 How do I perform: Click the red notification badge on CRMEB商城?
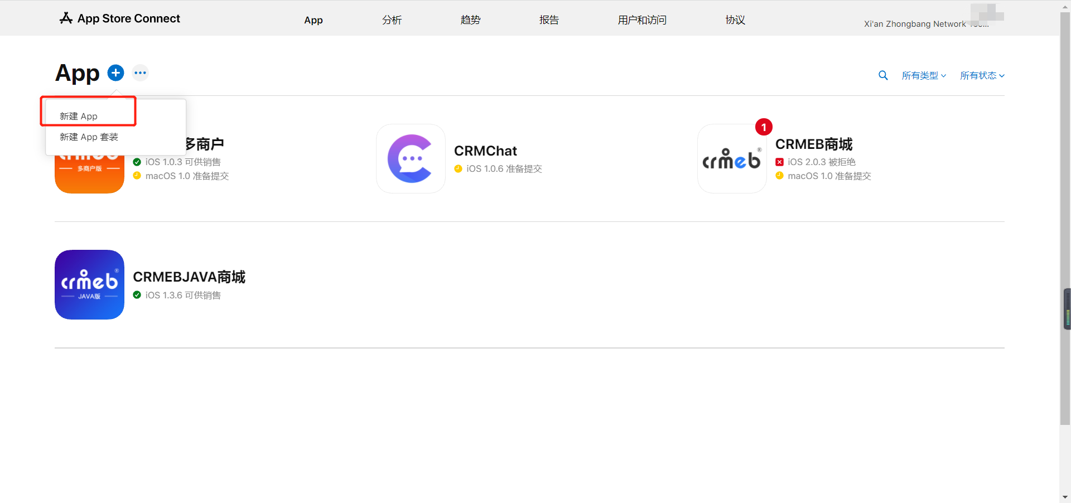click(x=764, y=127)
